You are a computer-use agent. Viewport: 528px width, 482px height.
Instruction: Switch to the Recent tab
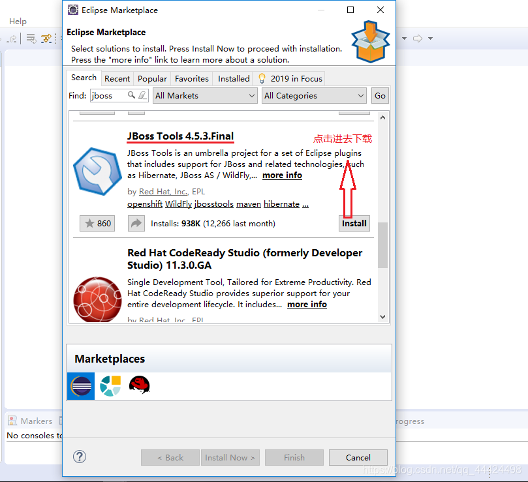click(117, 78)
